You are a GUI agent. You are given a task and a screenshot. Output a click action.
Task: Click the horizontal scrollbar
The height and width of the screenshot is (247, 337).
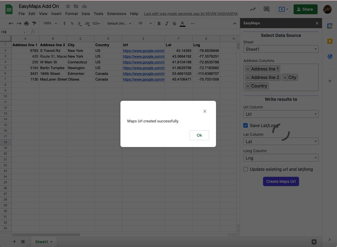pos(46,235)
